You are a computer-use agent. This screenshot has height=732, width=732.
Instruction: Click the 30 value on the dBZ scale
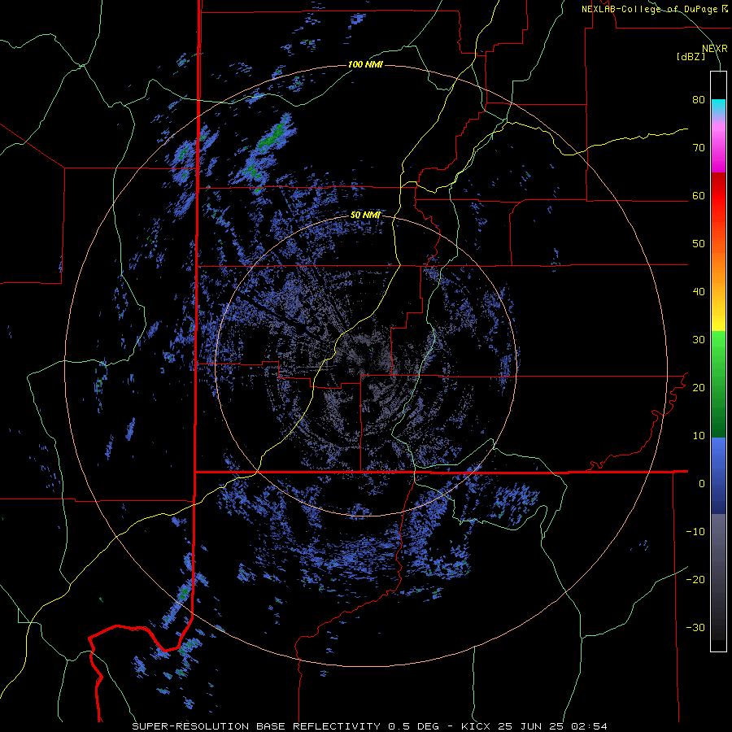pos(699,340)
